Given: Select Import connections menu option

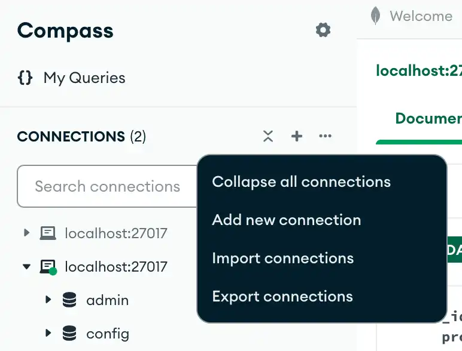Looking at the screenshot, I should pos(282,258).
